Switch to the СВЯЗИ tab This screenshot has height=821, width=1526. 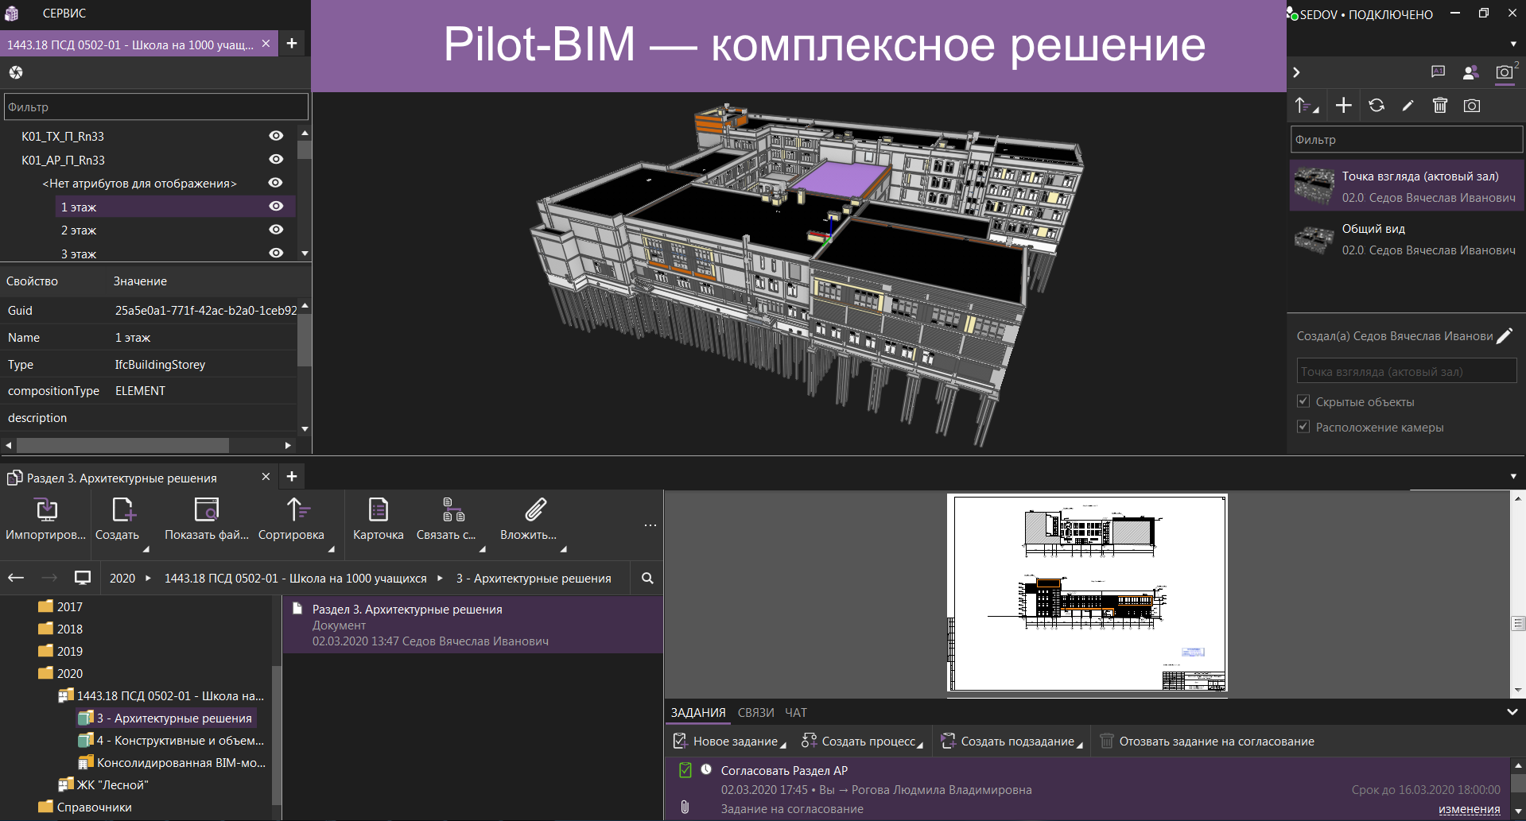755,713
